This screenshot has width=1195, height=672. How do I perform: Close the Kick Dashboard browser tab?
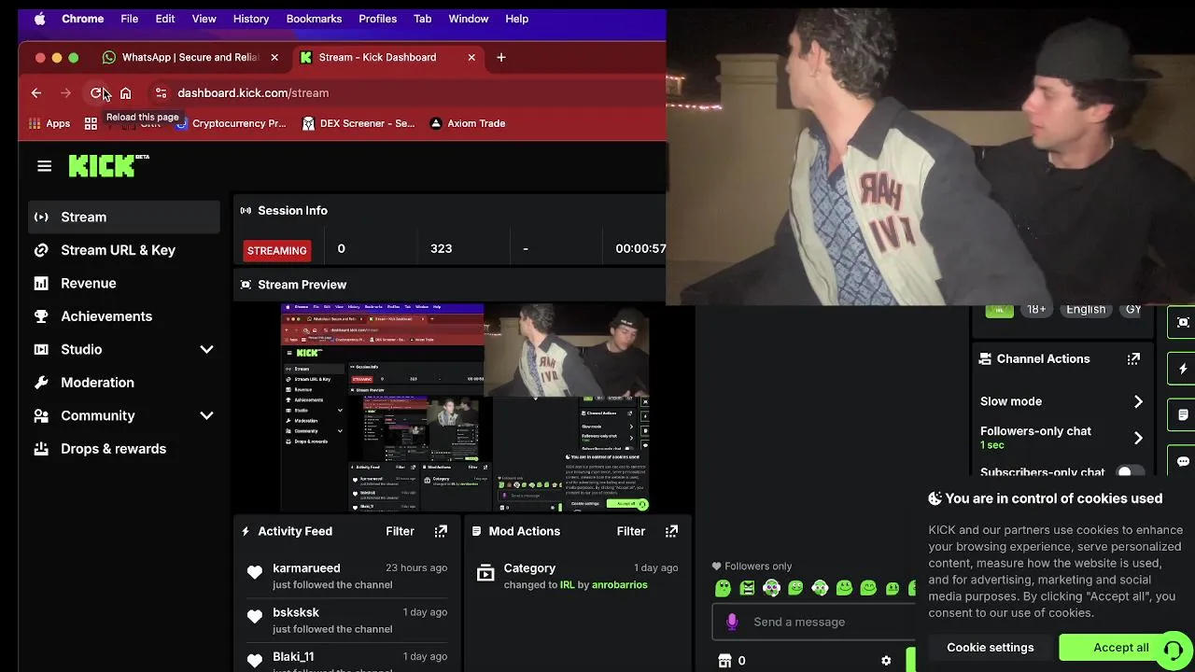[x=471, y=57]
